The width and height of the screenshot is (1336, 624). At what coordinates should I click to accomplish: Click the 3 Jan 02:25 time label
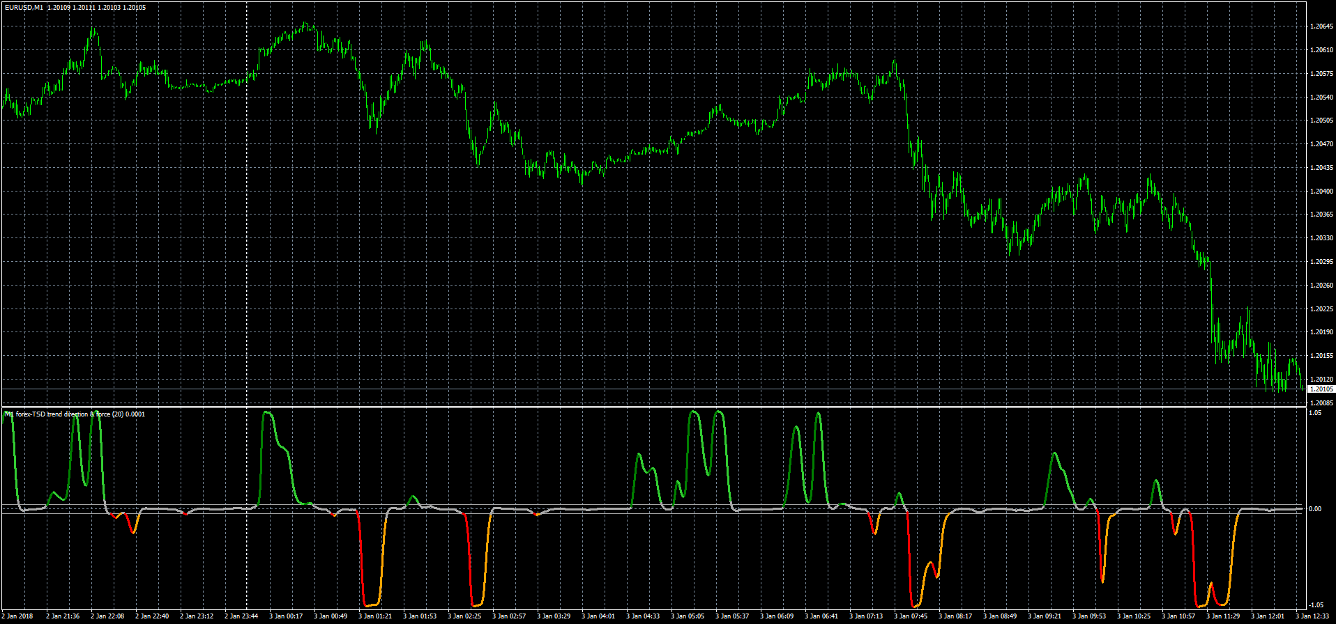[464, 616]
